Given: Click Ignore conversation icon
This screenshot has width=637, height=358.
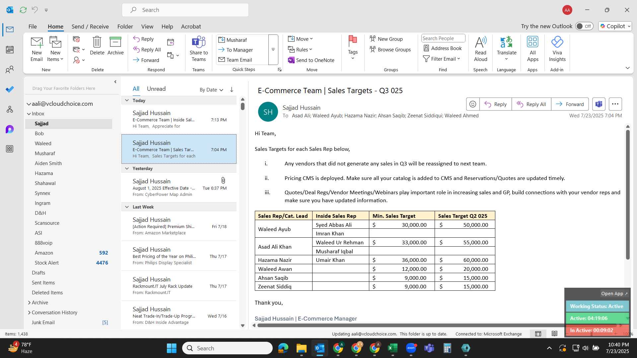Looking at the screenshot, I should pyautogui.click(x=76, y=39).
